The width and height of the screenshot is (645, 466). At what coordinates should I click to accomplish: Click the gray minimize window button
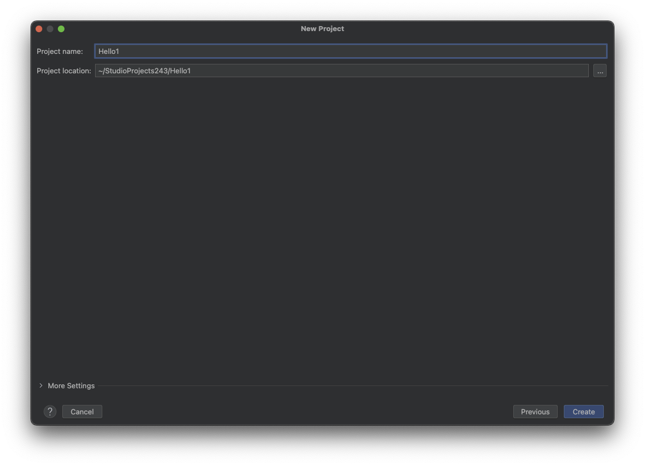pos(50,29)
